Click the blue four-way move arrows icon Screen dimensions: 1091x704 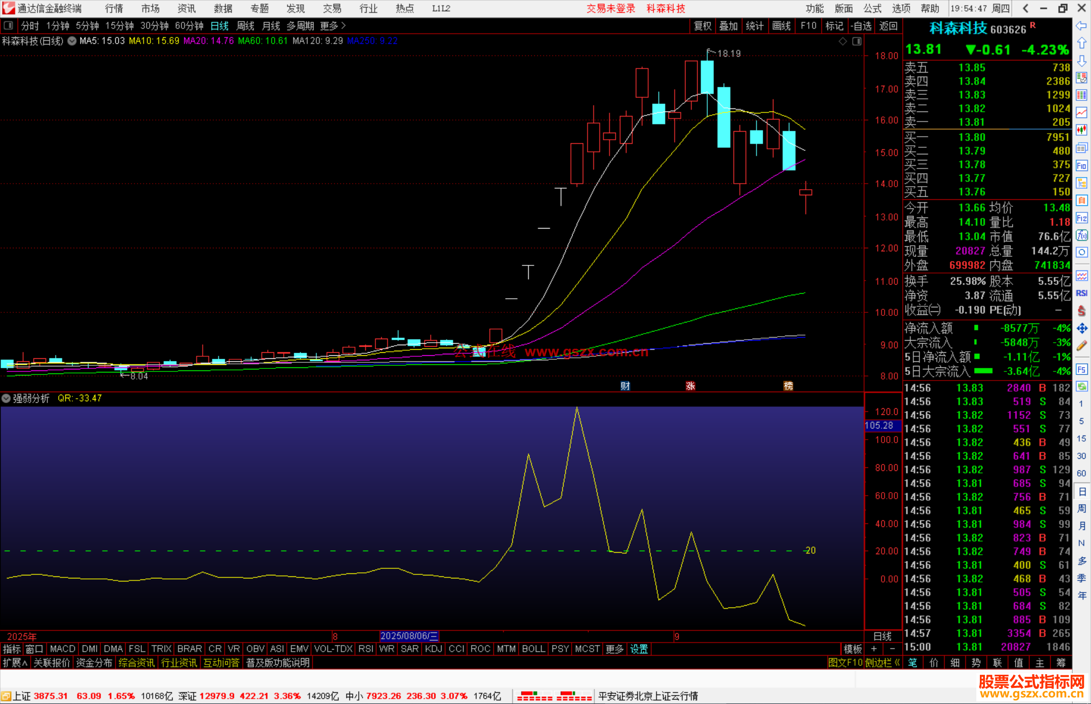click(1081, 329)
